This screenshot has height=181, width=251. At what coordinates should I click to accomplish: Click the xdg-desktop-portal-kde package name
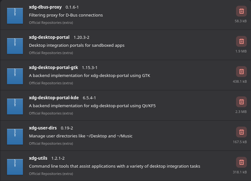pyautogui.click(x=54, y=98)
